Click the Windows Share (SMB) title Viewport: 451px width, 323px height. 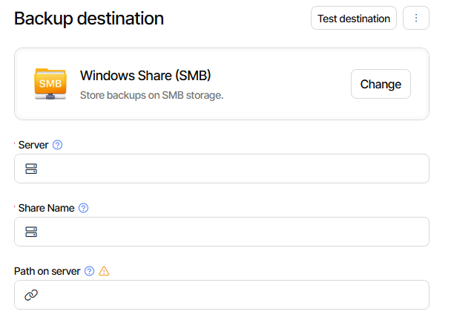(x=145, y=76)
